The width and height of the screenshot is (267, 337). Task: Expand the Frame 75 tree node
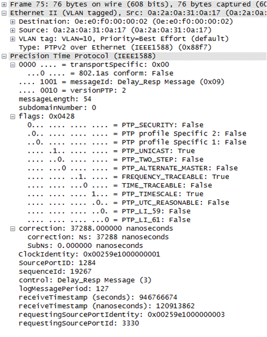[x=4, y=4]
